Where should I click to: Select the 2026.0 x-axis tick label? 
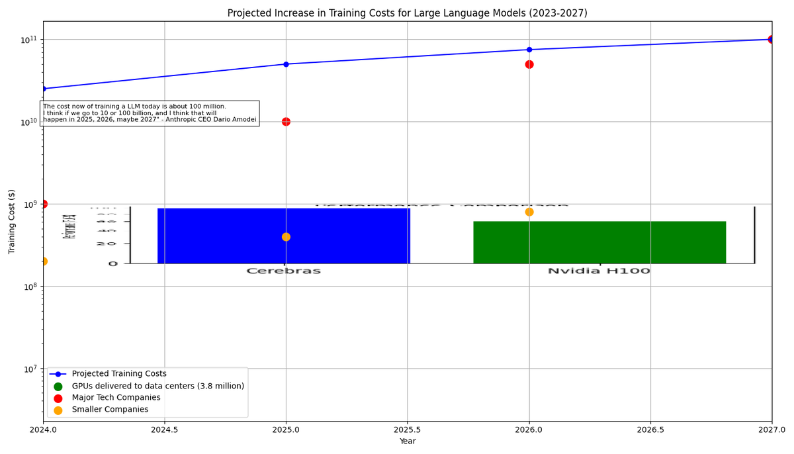coord(529,430)
